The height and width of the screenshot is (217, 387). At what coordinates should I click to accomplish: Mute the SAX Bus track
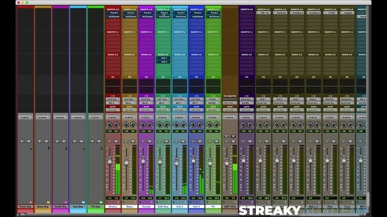167,142
